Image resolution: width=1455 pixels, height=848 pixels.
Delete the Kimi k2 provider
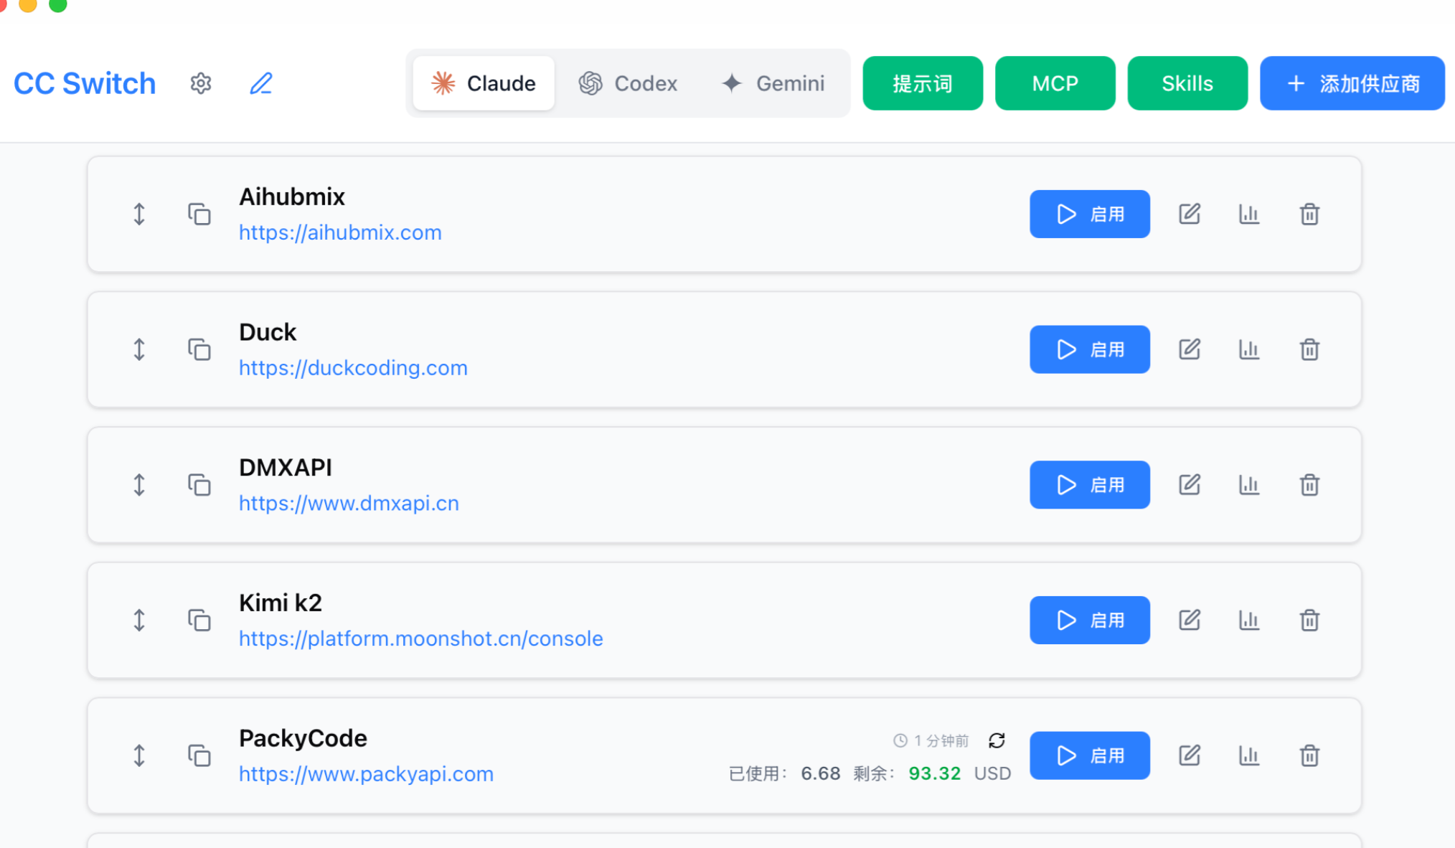(1309, 621)
